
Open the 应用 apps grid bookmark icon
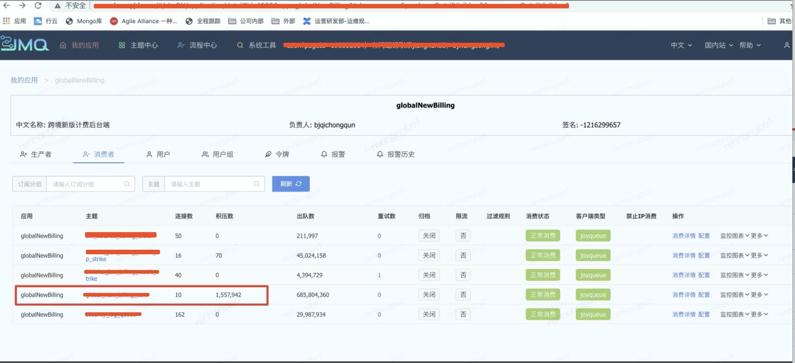point(7,21)
